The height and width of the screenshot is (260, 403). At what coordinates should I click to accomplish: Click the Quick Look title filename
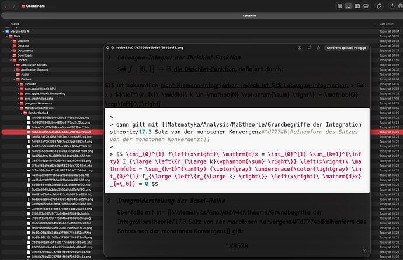click(150, 48)
